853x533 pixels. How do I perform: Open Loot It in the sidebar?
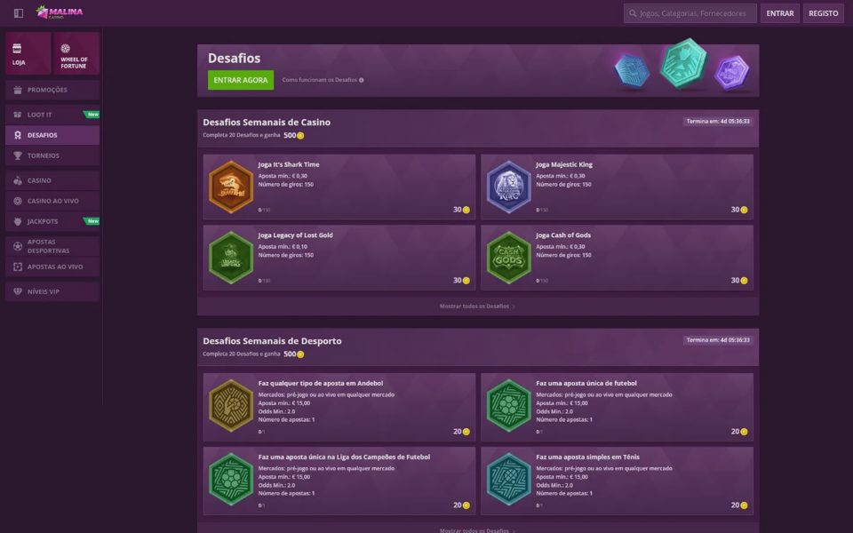pos(52,115)
